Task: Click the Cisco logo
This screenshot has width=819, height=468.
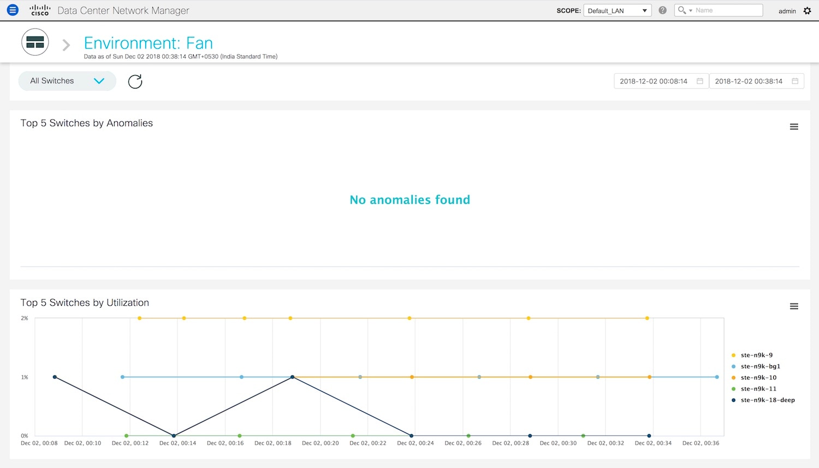Action: tap(40, 10)
